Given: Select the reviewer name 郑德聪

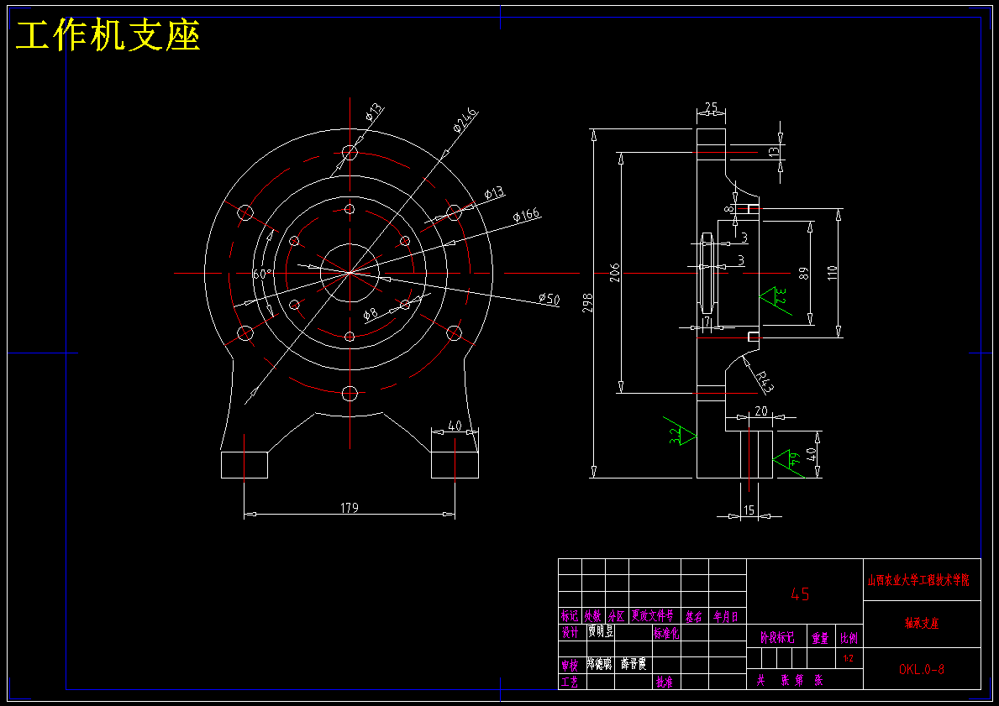Looking at the screenshot, I should (599, 664).
